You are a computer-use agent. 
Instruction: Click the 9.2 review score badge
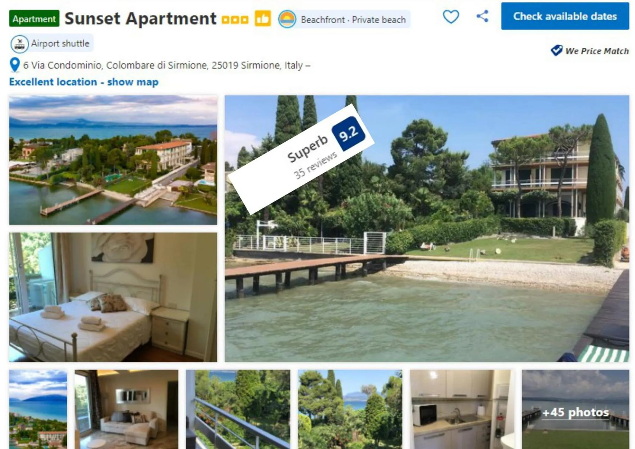[348, 134]
